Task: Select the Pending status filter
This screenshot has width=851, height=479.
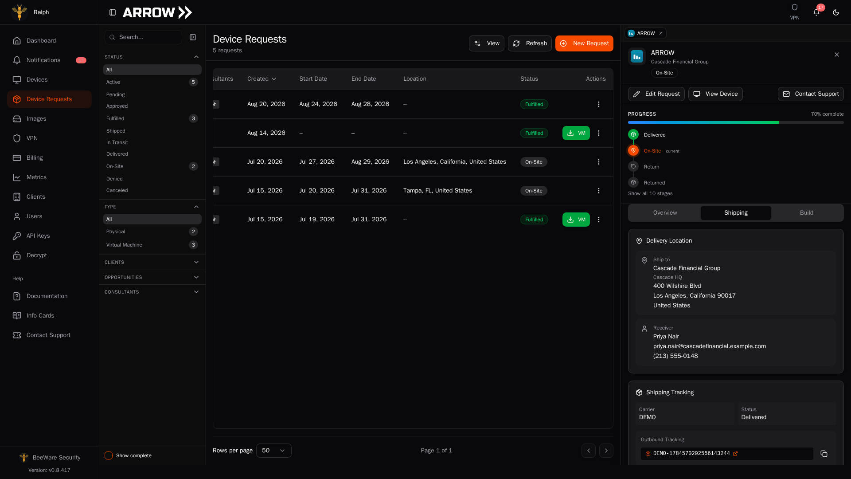Action: (x=152, y=94)
